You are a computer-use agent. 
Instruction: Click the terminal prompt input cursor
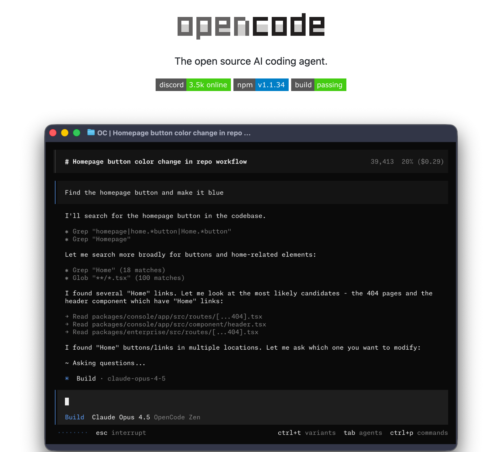(x=67, y=401)
